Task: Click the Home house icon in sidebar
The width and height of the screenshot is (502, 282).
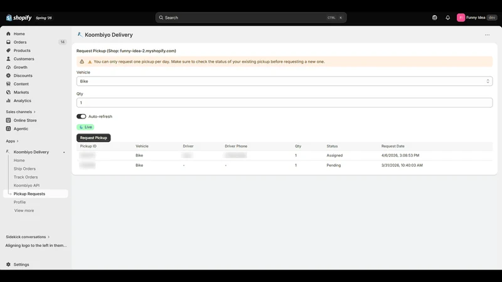Action: coord(8,34)
